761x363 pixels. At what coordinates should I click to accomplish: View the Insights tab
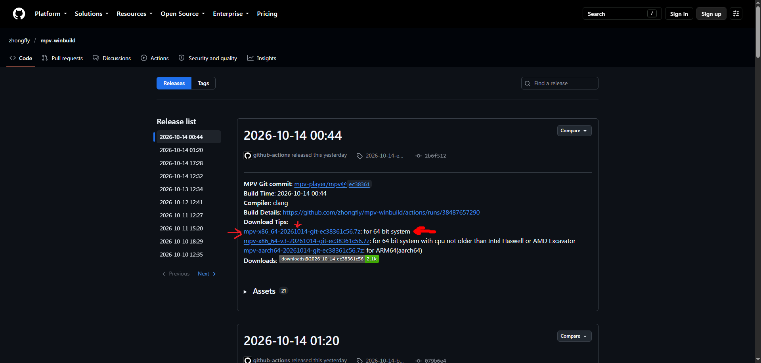pos(262,58)
